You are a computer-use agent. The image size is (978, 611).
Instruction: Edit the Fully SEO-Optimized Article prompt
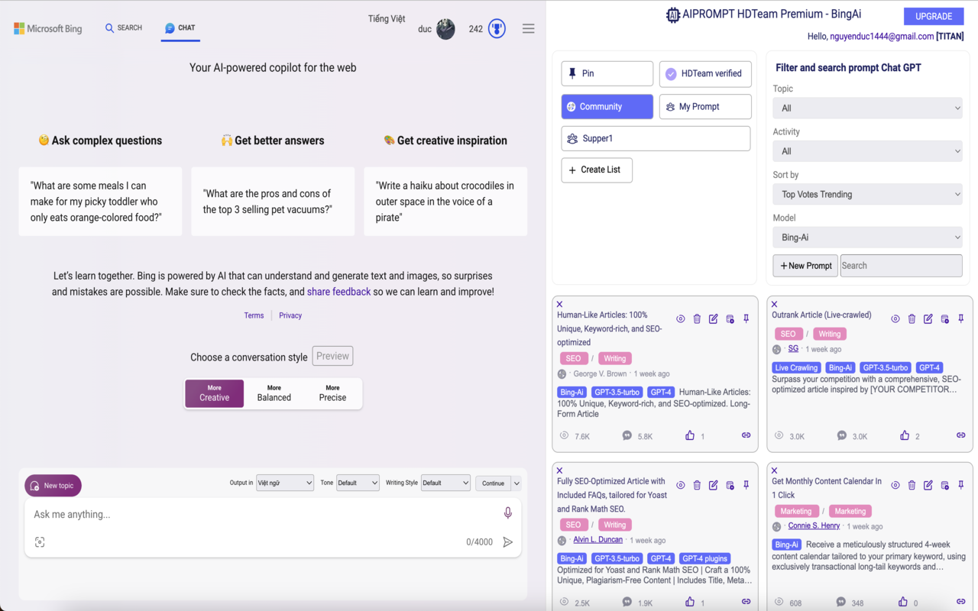tap(713, 485)
